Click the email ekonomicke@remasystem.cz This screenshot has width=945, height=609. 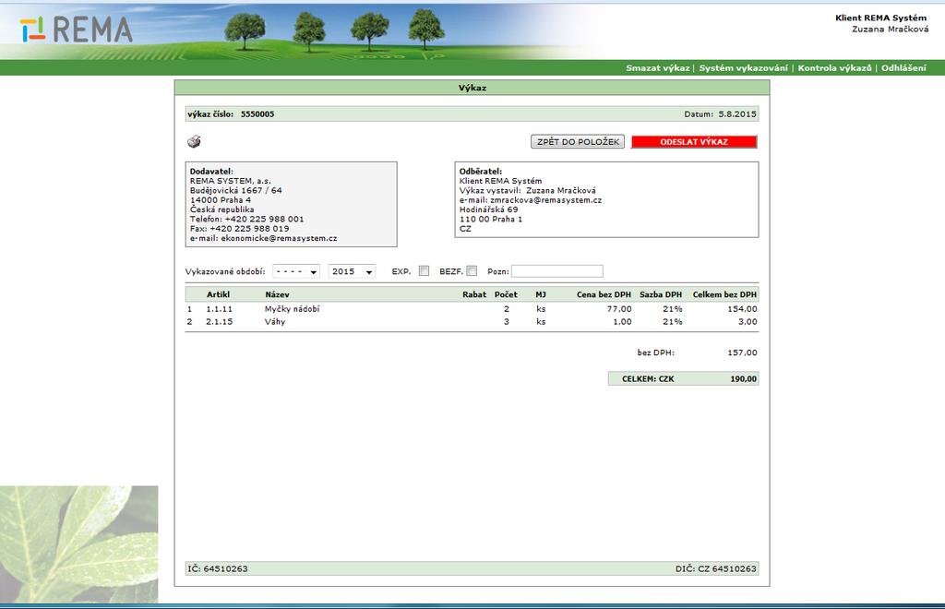click(x=279, y=238)
